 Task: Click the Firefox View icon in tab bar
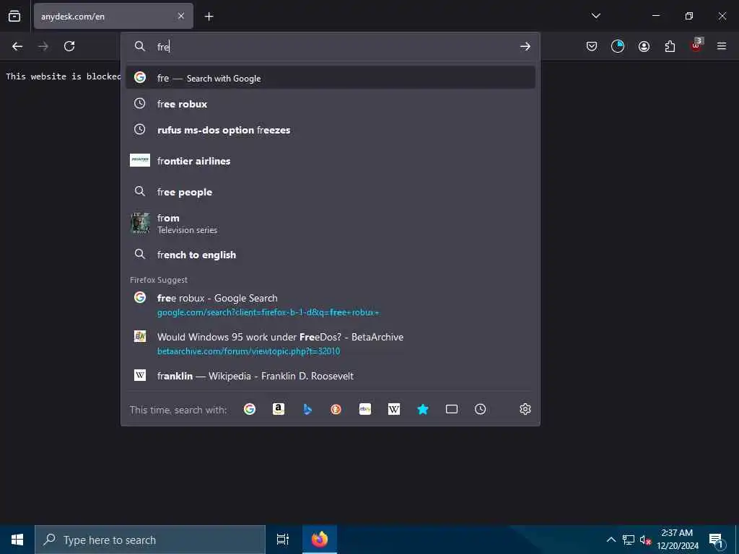click(14, 16)
